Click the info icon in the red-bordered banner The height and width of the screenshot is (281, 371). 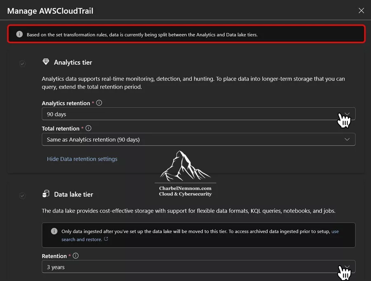[19, 34]
